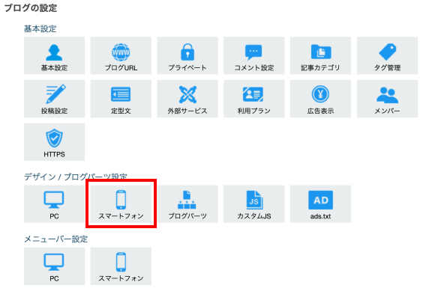Viewport: 435px width, 294px height.
Task: Open the 定型文 template tile
Action: [x=121, y=99]
